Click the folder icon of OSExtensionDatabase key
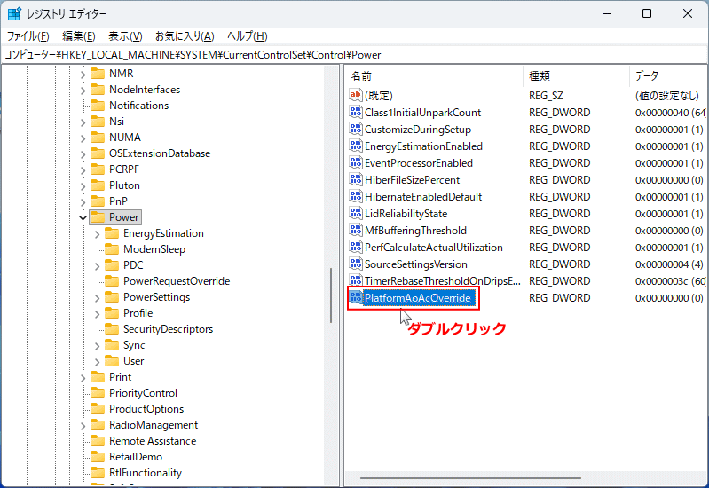The height and width of the screenshot is (488, 709). coord(98,153)
